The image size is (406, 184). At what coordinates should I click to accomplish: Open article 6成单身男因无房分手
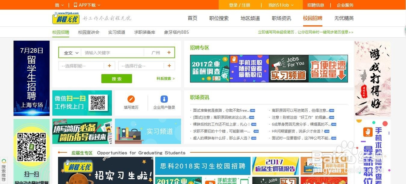pos(301,124)
